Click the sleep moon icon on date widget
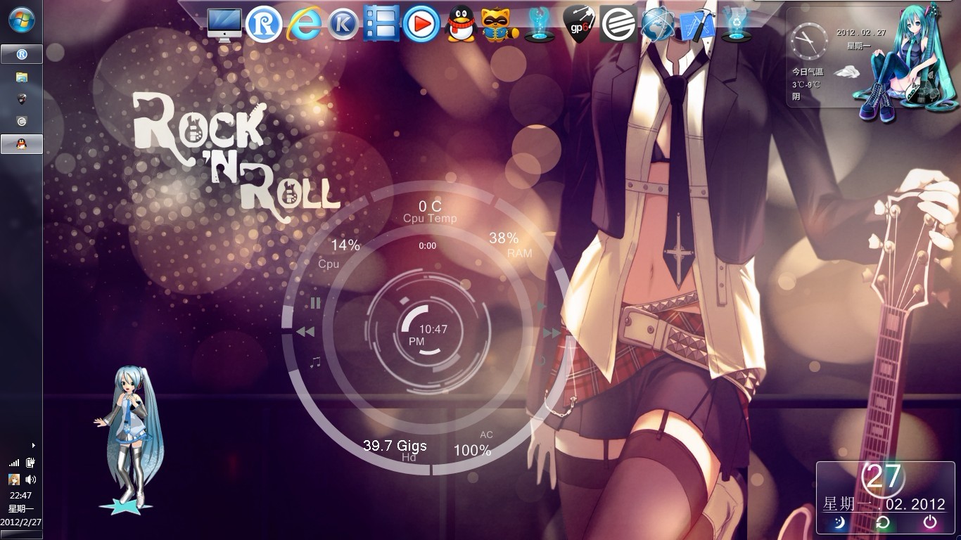Viewport: 961px width, 540px height. point(839,522)
